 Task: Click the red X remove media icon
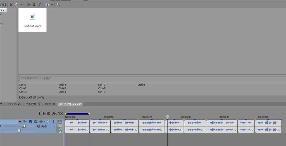(11, 5)
